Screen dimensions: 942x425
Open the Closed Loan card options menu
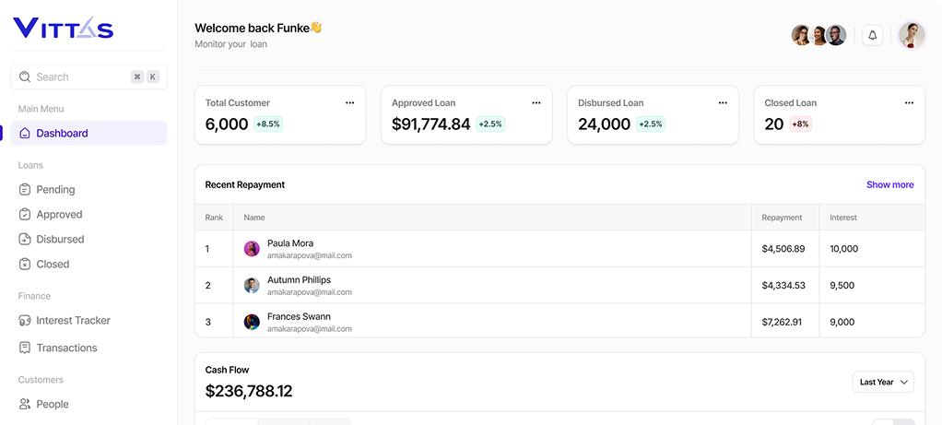click(x=909, y=103)
